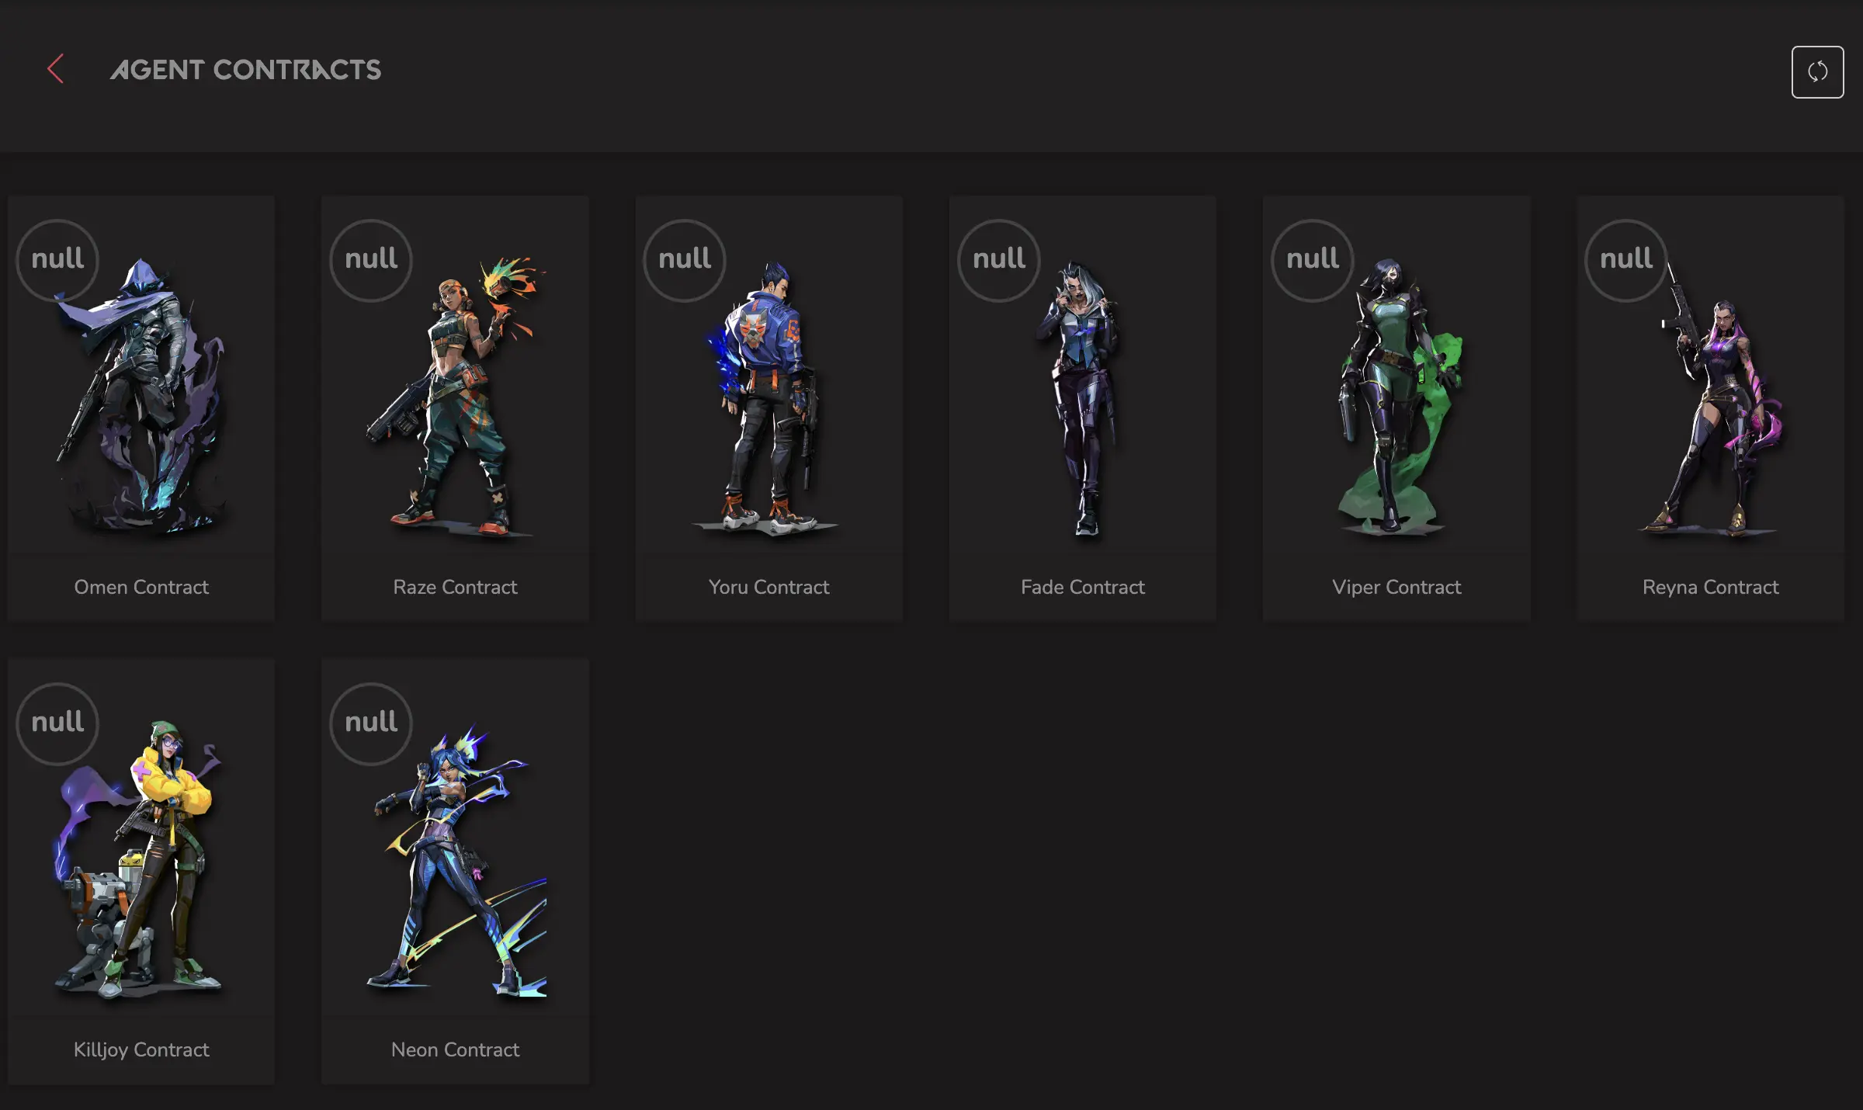Click the null badge on Reyna card
Viewport: 1863px width, 1110px height.
click(x=1626, y=259)
